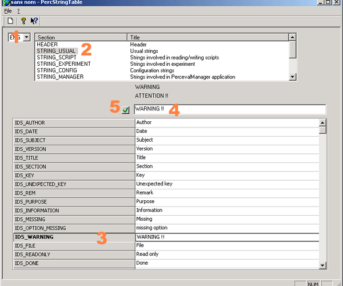Select the STRING_MANAGER section row
Screen dimensions: 343x286
point(60,77)
